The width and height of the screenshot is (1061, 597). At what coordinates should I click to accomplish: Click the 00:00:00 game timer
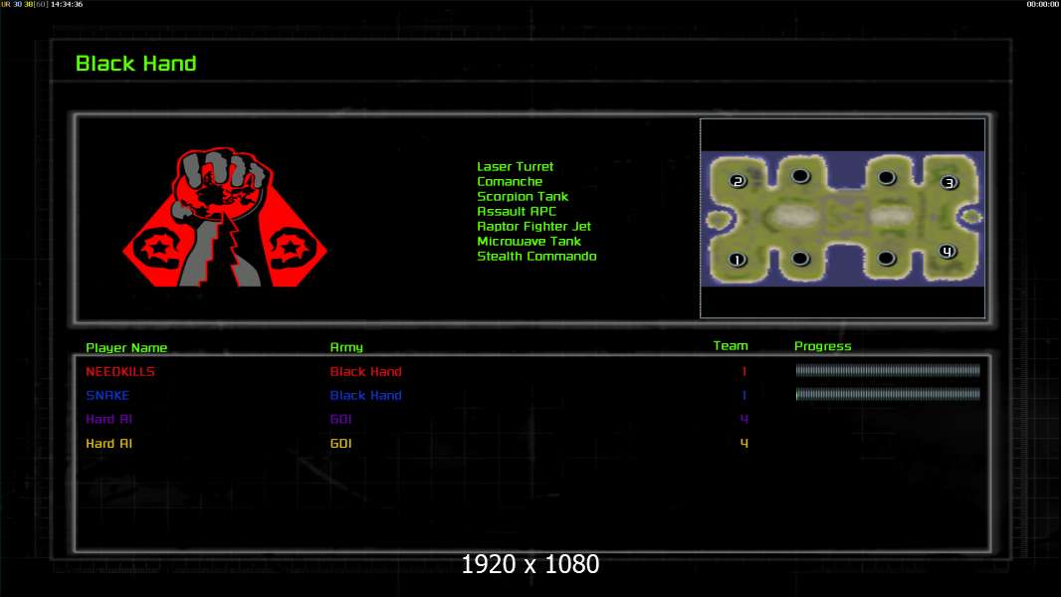(x=1043, y=4)
